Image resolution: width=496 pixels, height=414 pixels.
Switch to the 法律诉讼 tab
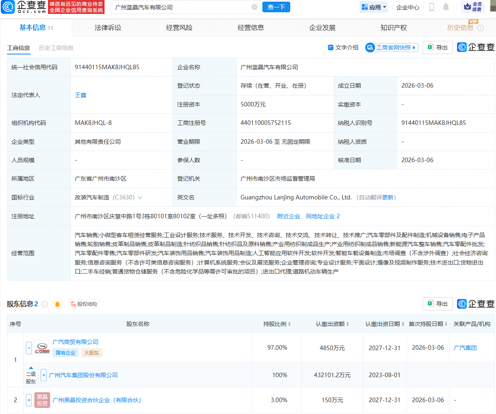[108, 27]
